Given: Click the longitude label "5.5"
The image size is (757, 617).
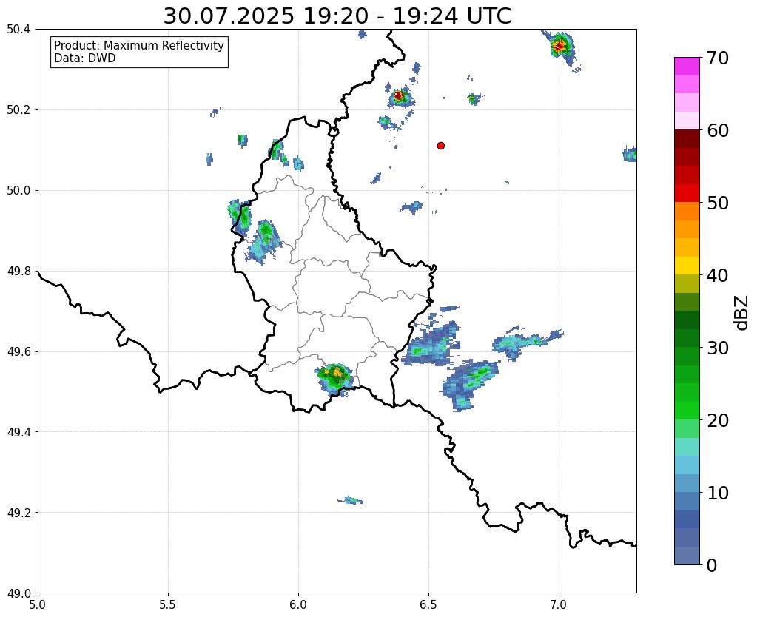Looking at the screenshot, I should (x=168, y=604).
